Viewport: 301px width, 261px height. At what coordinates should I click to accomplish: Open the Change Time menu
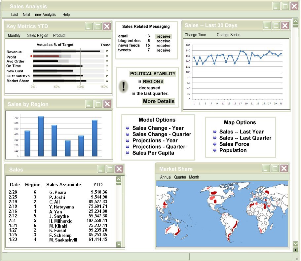195,35
